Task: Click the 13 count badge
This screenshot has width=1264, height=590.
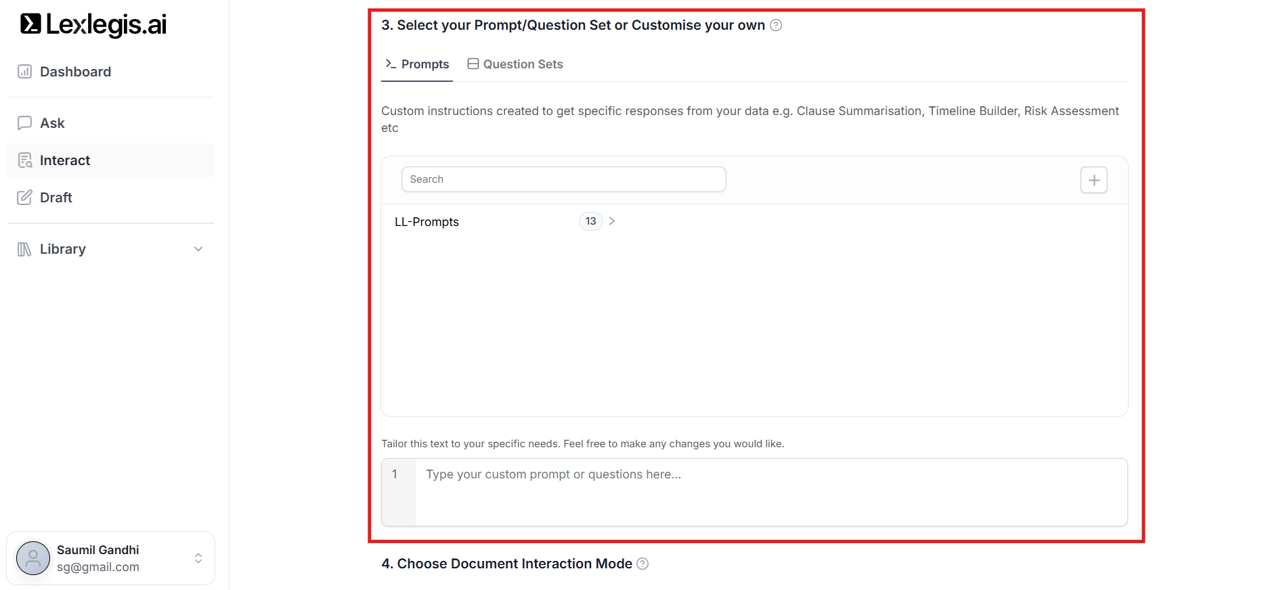Action: (x=590, y=221)
